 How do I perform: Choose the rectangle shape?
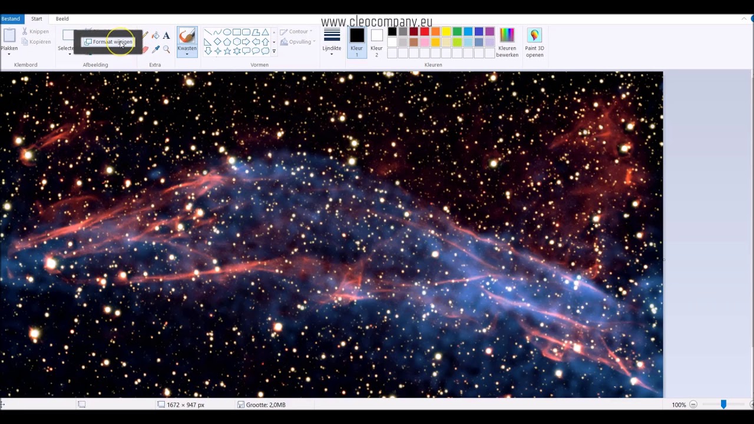coord(237,32)
